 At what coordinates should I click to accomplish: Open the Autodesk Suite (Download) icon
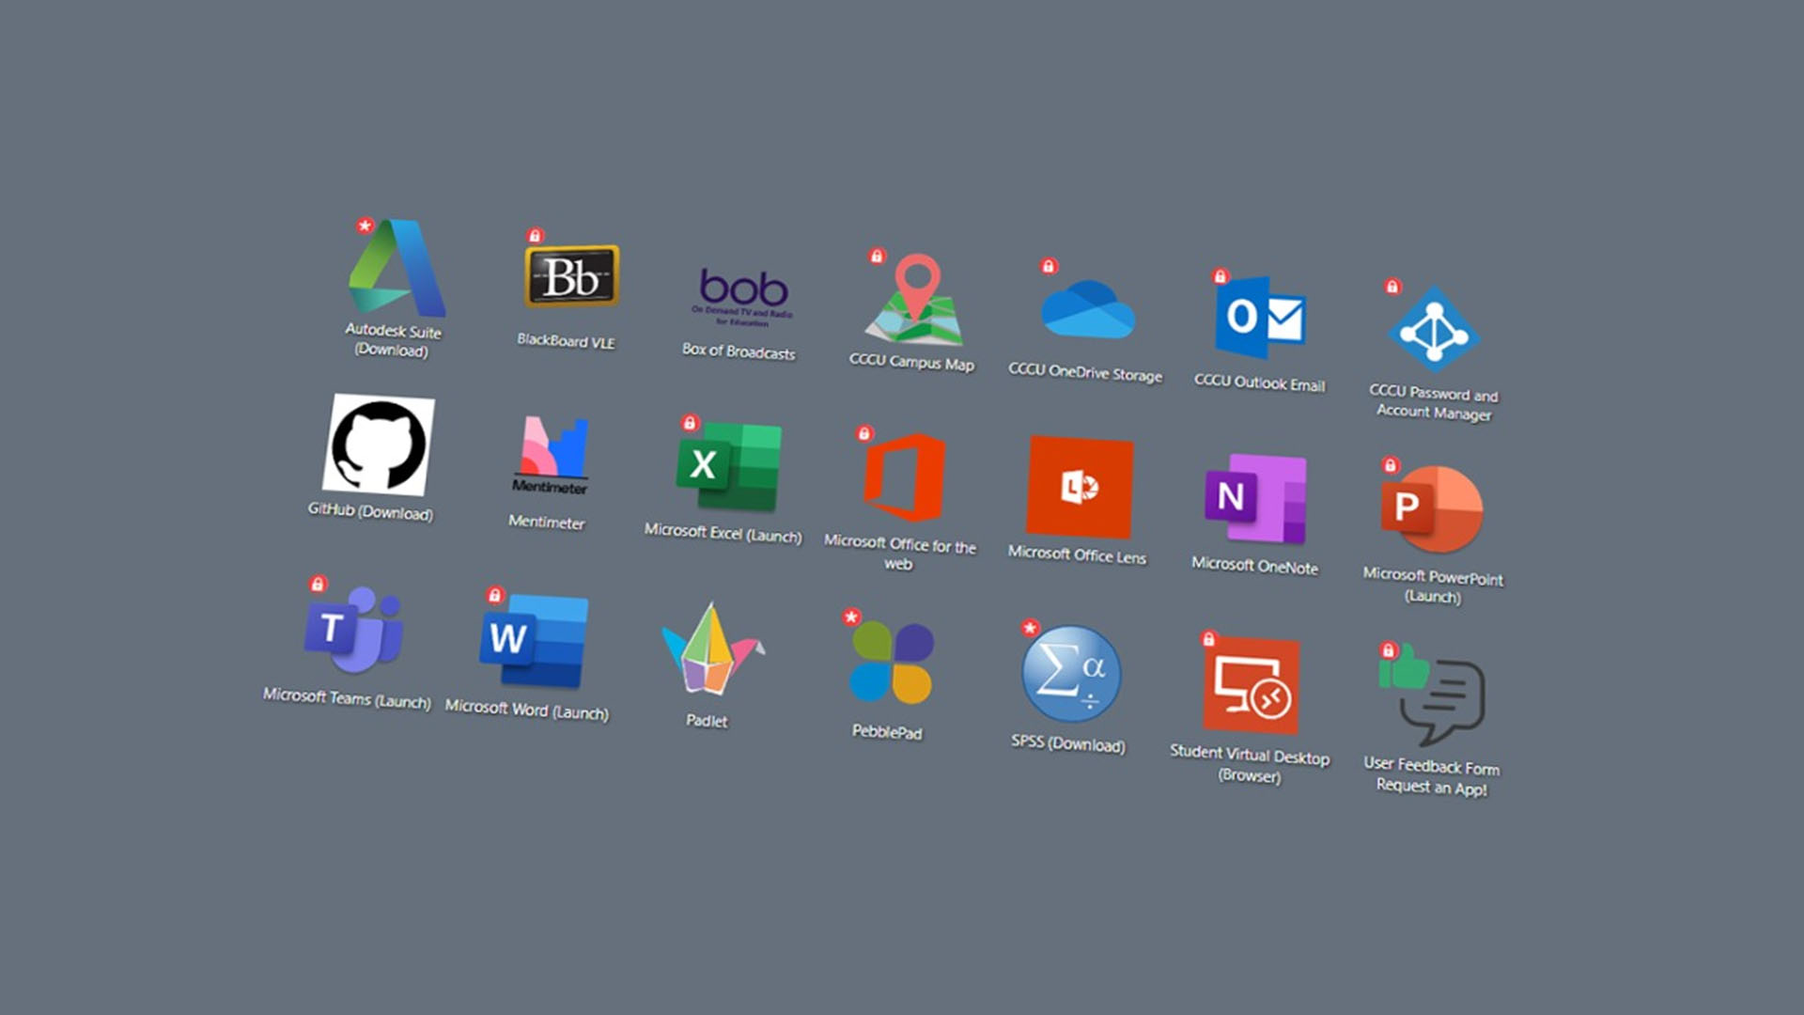[397, 268]
